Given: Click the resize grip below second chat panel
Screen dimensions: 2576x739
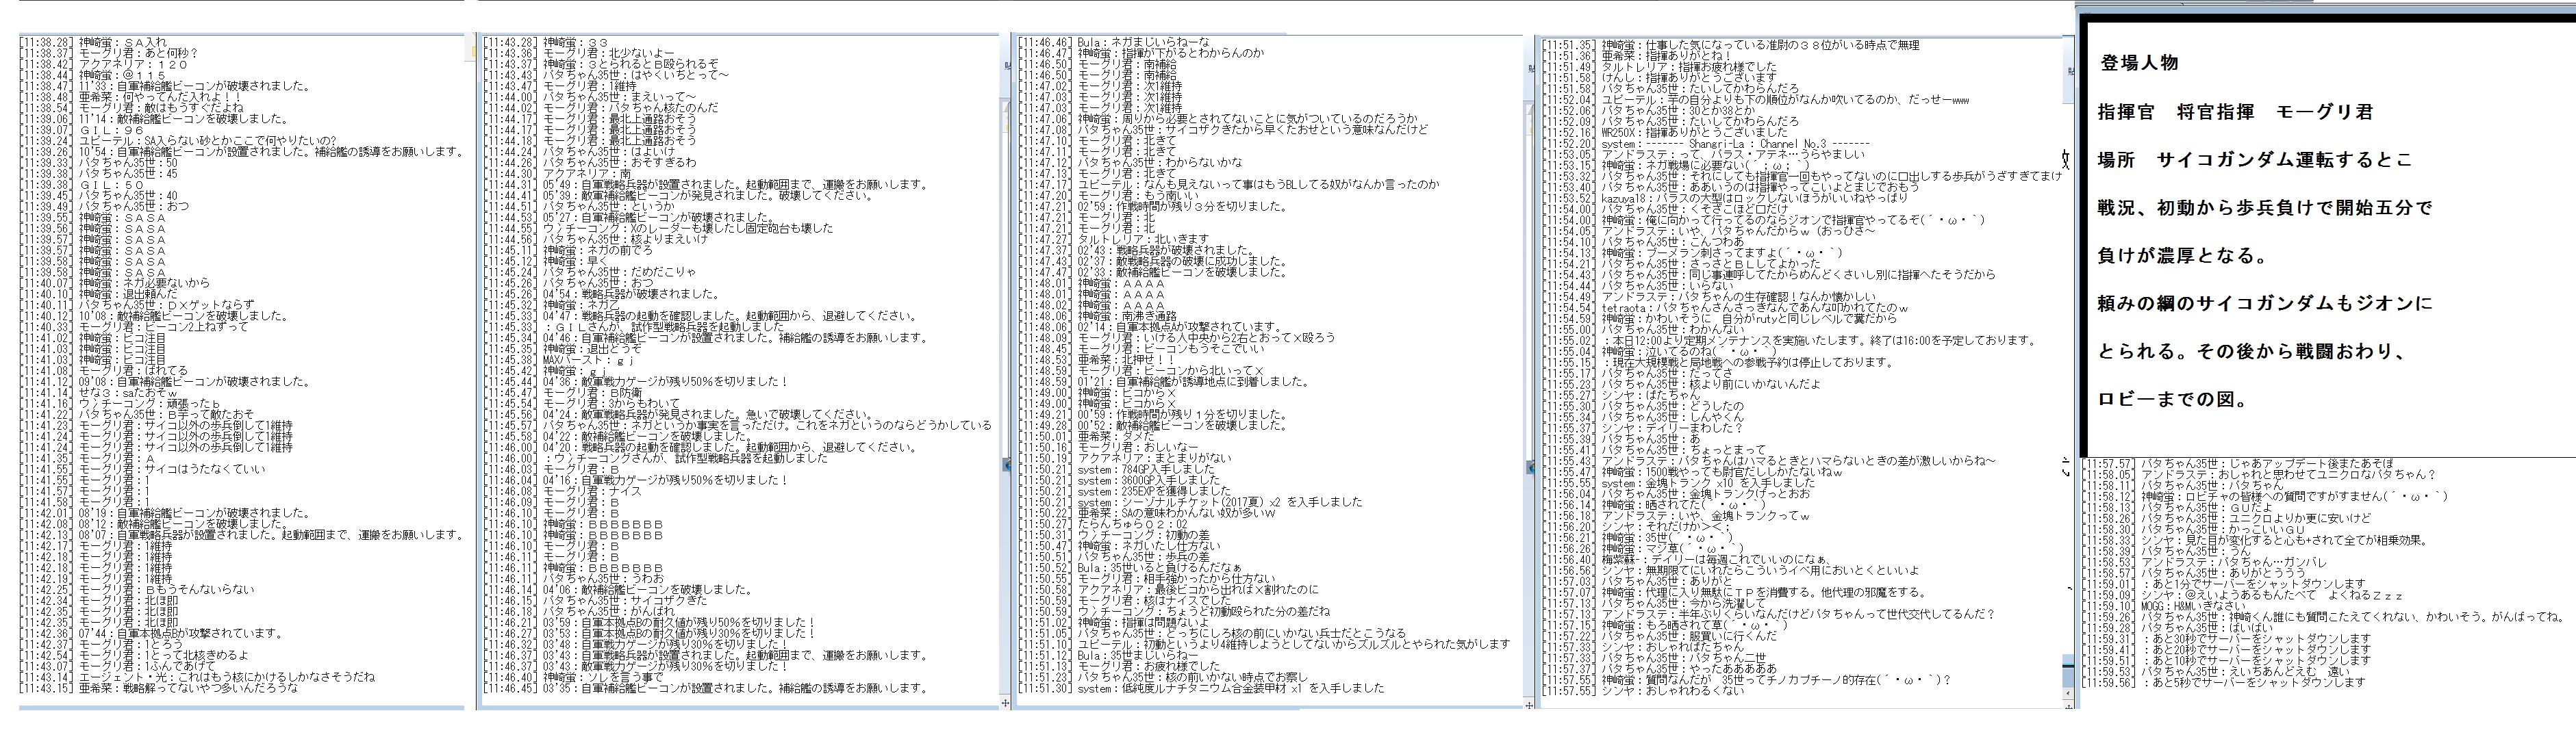Looking at the screenshot, I should 1005,704.
